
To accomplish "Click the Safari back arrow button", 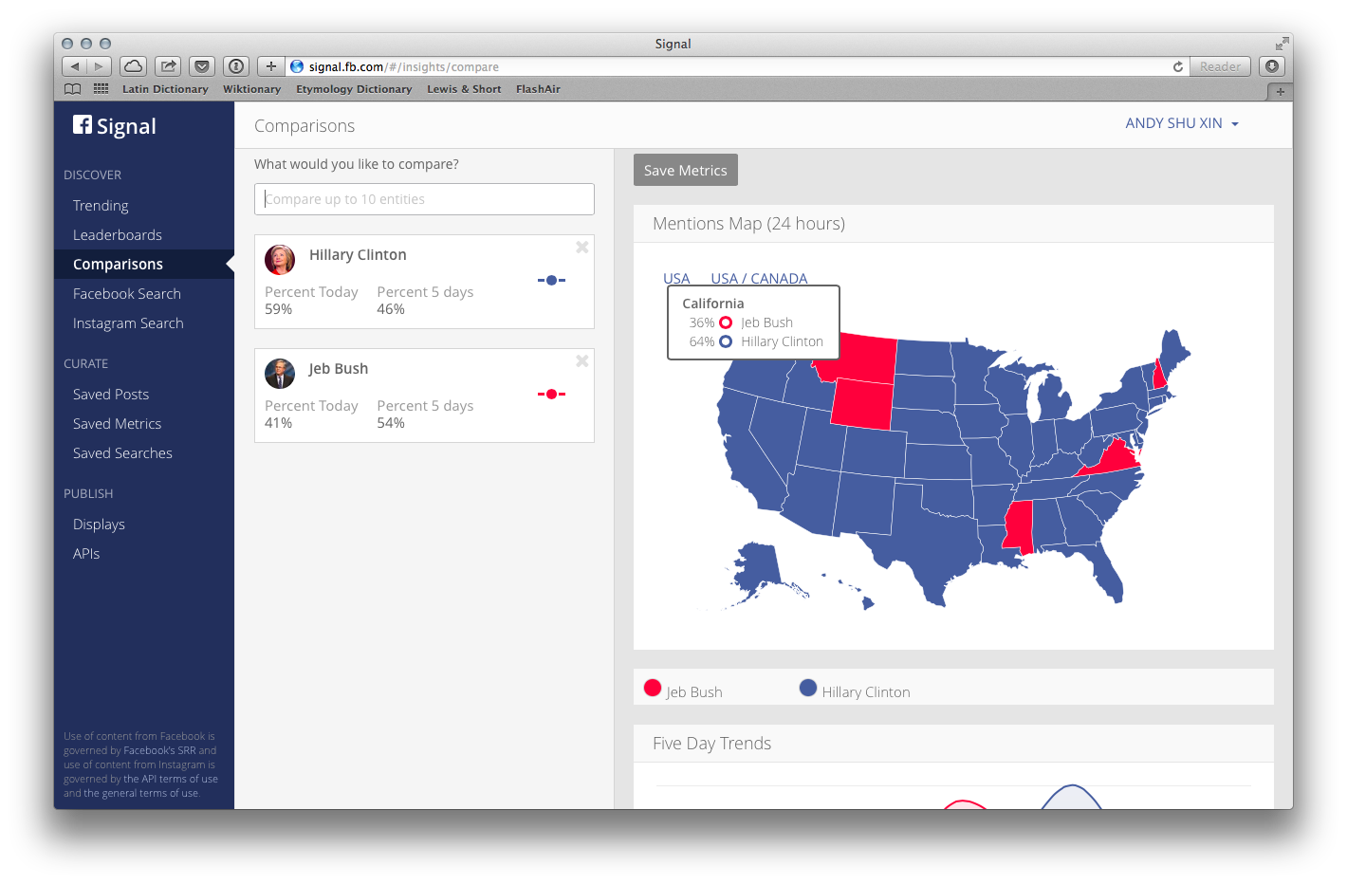I will 75,66.
